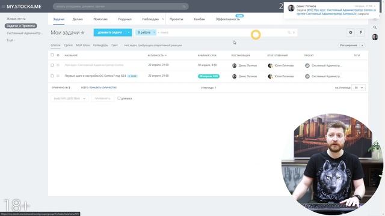
Task: Switch to the Календарь view
Action: tap(100, 46)
